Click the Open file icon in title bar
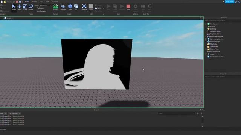This screenshot has width=241, height=135. pyautogui.click(x=5, y=1)
